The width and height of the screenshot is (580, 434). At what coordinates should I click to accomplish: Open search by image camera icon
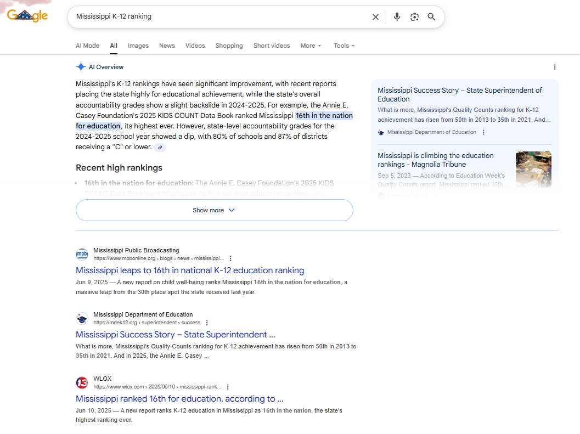[x=414, y=16]
